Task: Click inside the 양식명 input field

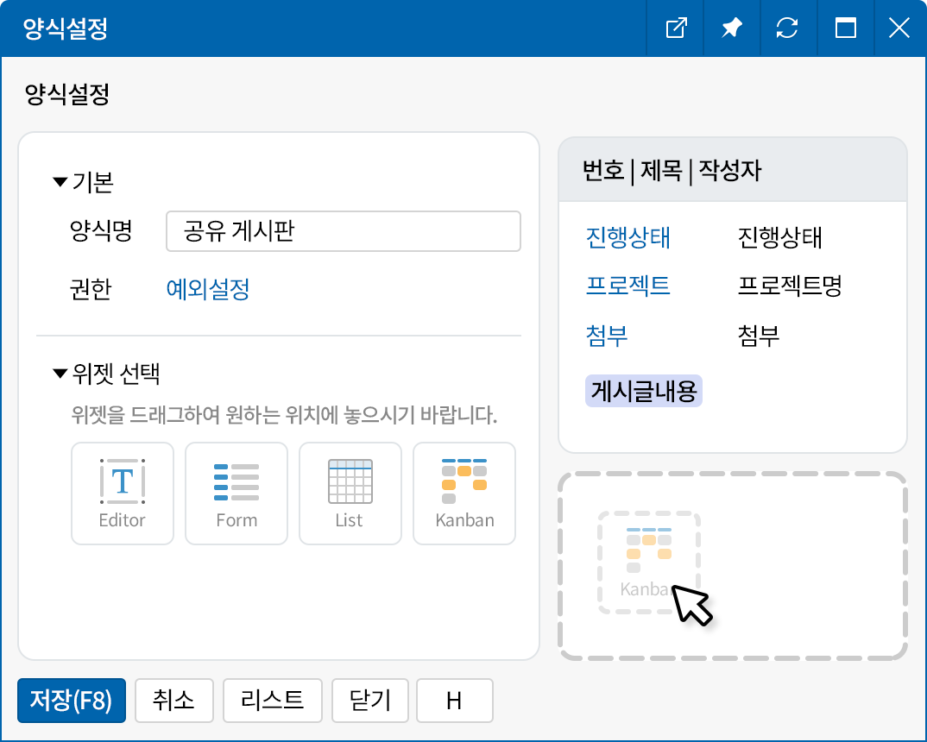Action: pos(343,230)
